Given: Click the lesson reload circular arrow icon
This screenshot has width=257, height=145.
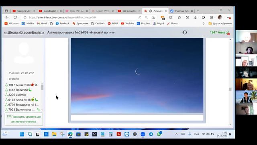Looking at the screenshot, I should (185, 32).
